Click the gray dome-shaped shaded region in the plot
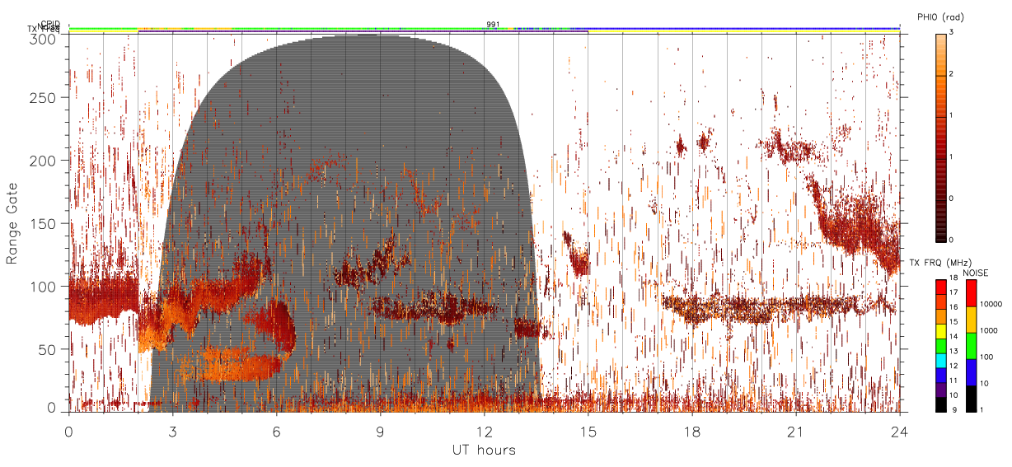 click(346, 222)
